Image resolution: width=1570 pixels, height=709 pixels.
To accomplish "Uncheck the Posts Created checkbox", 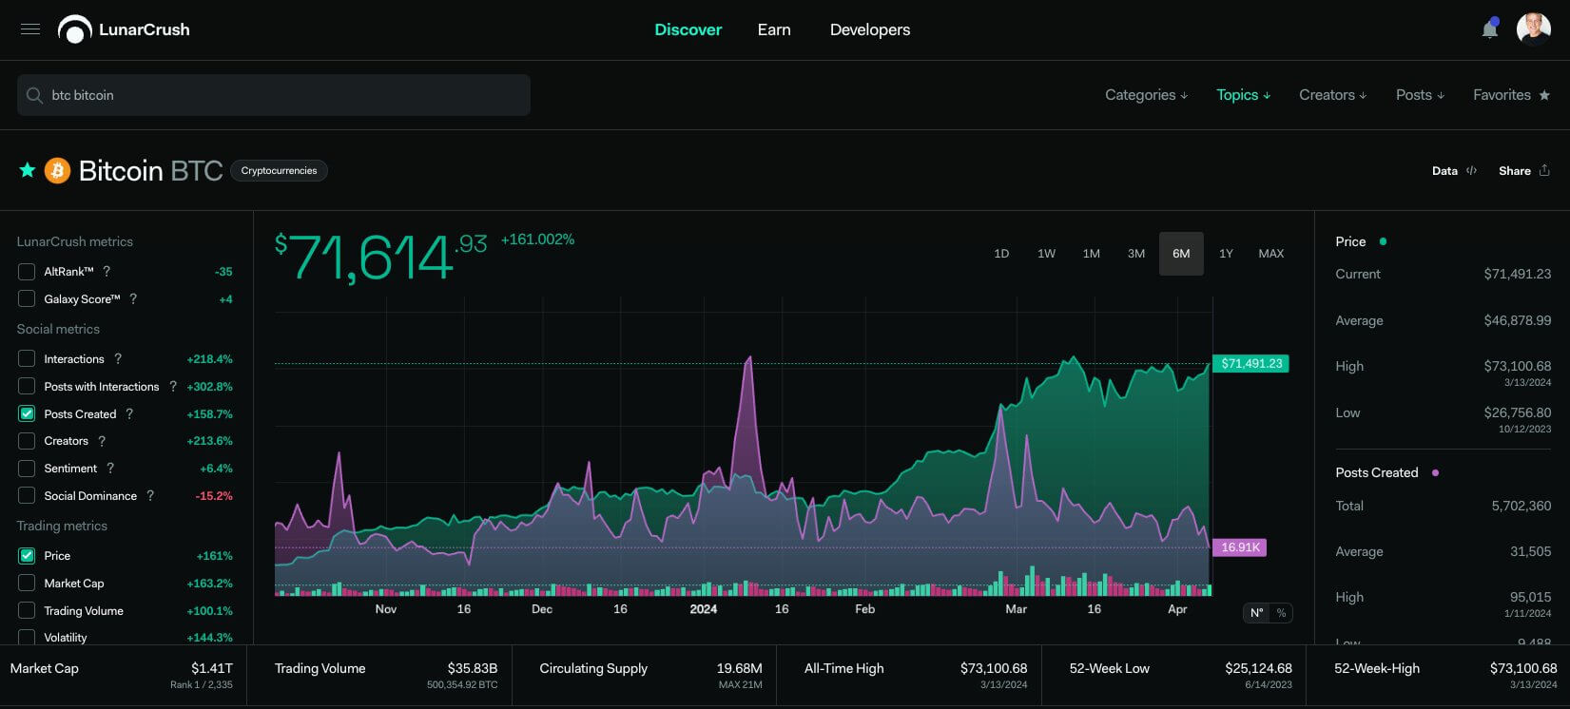I will coord(27,413).
